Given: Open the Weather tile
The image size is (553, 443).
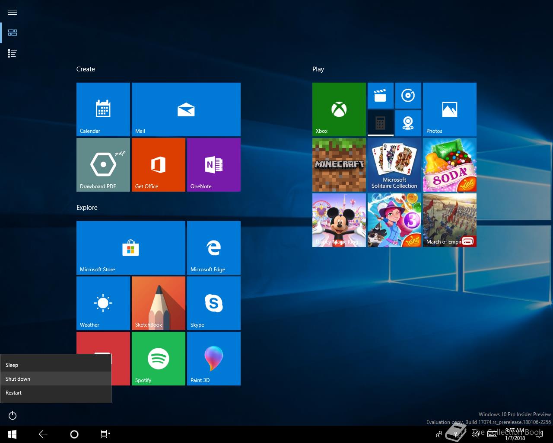Looking at the screenshot, I should click(x=103, y=303).
